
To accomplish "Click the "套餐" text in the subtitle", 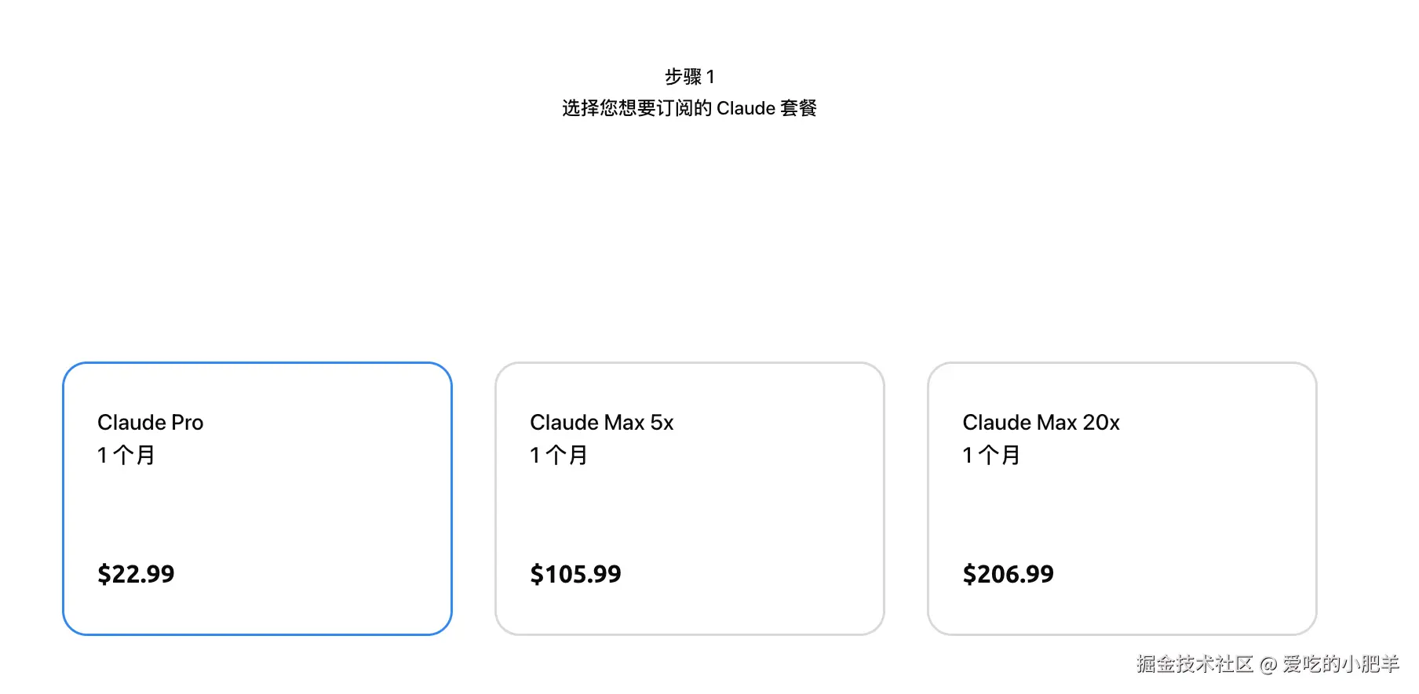I will point(798,108).
